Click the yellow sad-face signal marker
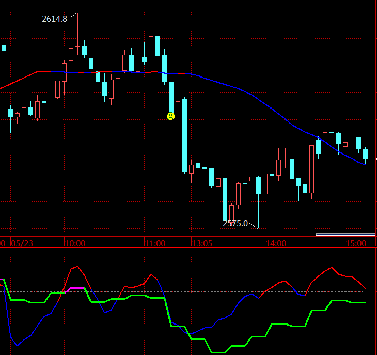Screen dimensions: 377x355 click(x=171, y=116)
